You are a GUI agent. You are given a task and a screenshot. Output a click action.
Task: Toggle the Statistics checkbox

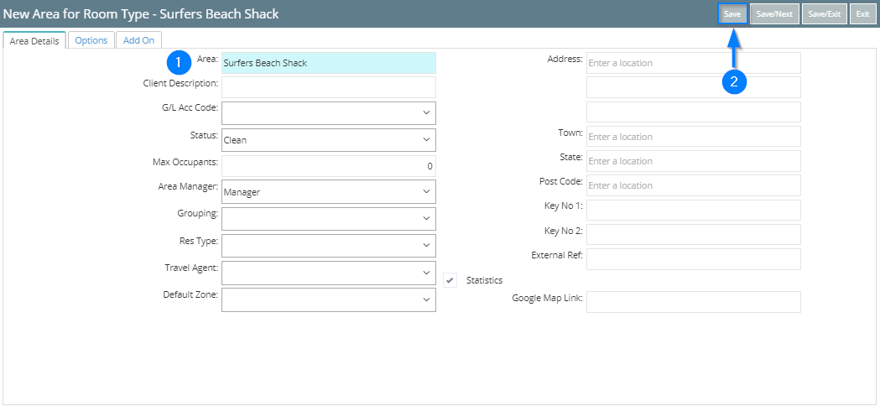[450, 280]
